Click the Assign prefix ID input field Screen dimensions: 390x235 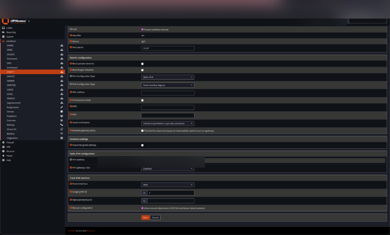tap(171, 193)
